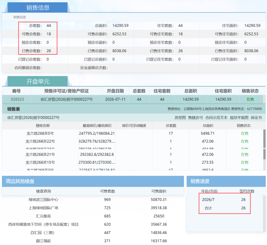267x245 pixels.
Task: Click the 总面积 value 14290.59 in sales info
Action: pos(120,26)
